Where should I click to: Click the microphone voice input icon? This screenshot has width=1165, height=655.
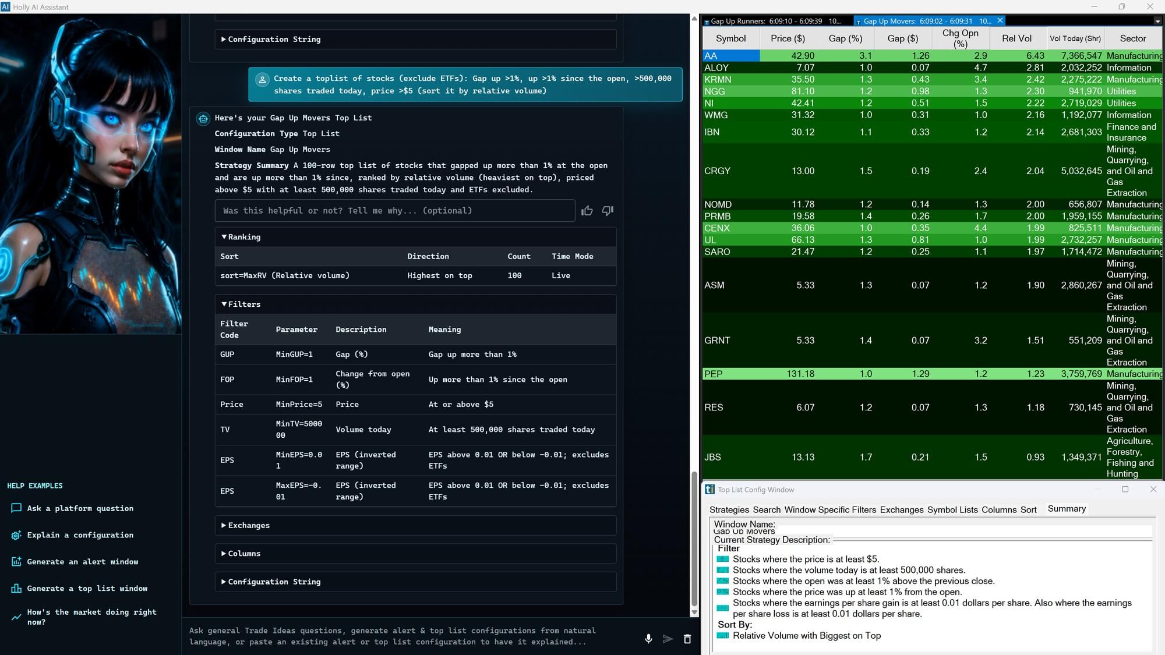click(x=648, y=639)
